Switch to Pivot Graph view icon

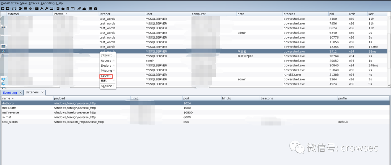(x=20, y=8)
